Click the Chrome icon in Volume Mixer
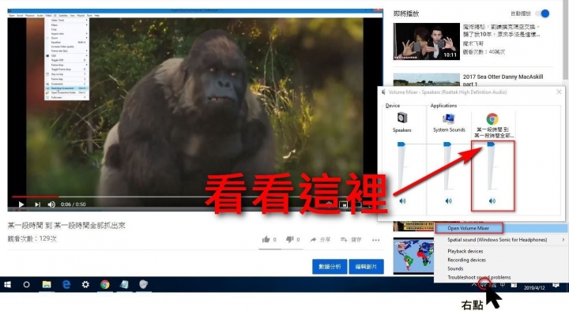Viewport: 569px width, 311px height. [x=492, y=119]
